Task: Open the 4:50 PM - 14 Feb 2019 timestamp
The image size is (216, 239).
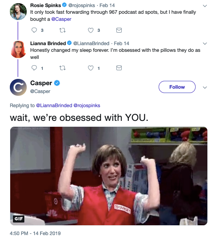Action: point(35,234)
